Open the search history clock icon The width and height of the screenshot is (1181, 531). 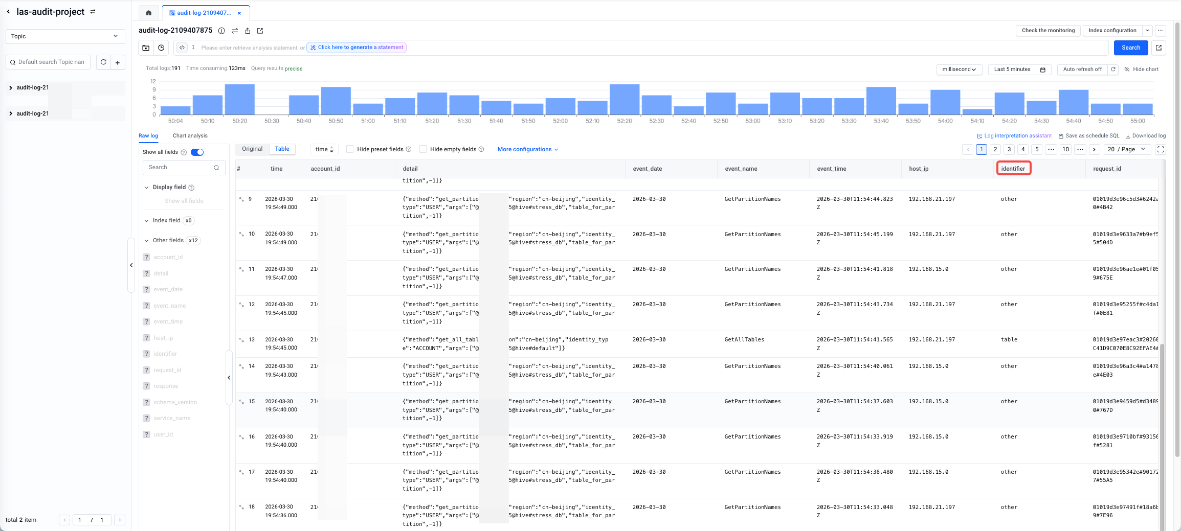(161, 48)
